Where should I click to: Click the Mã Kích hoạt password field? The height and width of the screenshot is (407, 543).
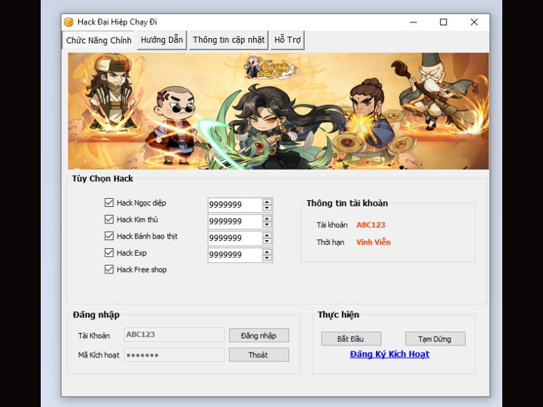click(x=174, y=355)
